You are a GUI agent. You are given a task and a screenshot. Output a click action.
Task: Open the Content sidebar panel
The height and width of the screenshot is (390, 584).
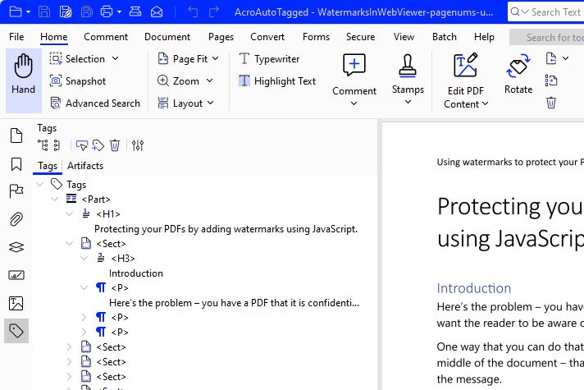(x=16, y=303)
